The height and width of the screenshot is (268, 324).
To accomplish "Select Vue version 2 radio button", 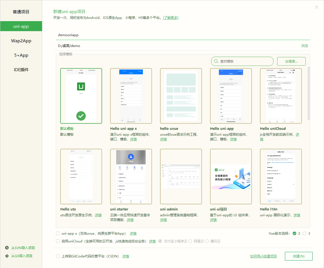I will pyautogui.click(x=294, y=234).
